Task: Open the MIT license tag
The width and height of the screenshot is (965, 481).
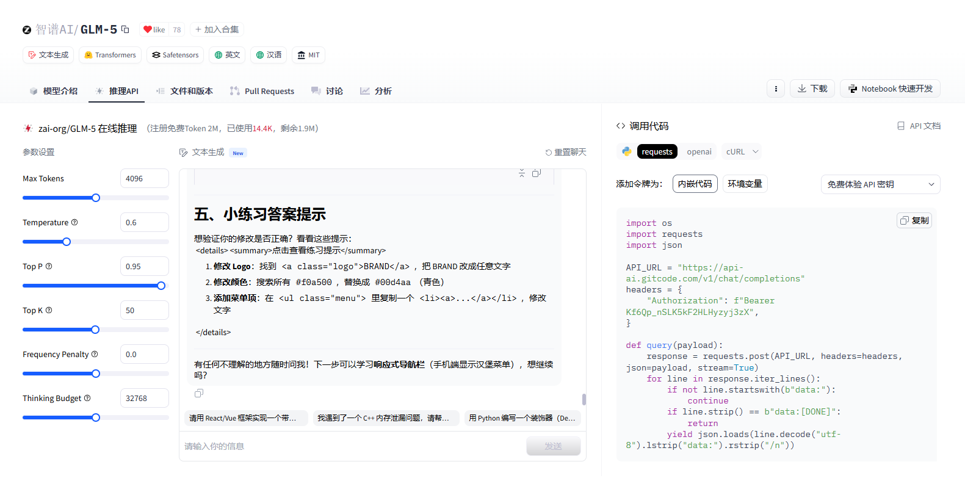Action: coord(308,55)
